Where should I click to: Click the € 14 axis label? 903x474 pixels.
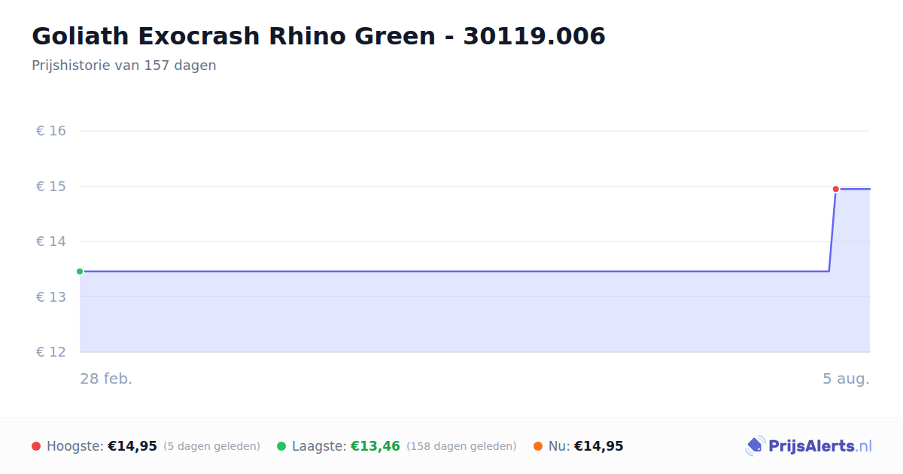(x=51, y=242)
